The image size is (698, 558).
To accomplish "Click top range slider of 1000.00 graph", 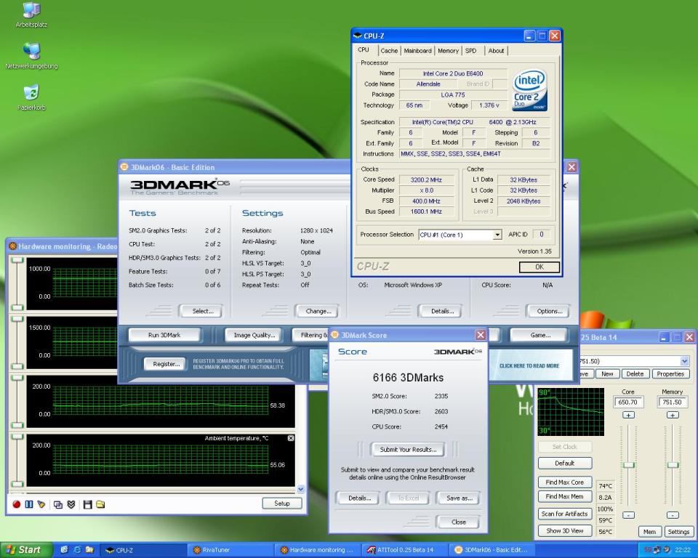I will 17,260.
